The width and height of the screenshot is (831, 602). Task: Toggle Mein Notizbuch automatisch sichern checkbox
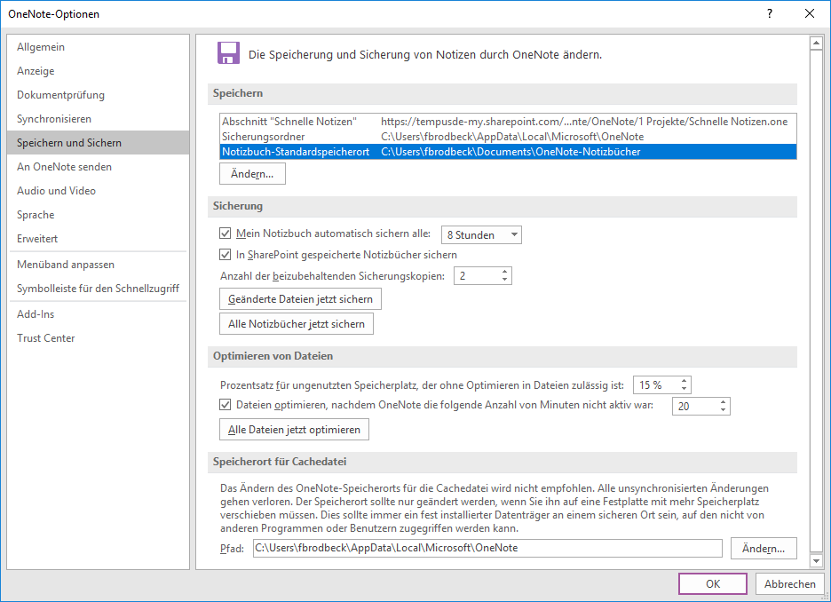tap(226, 234)
